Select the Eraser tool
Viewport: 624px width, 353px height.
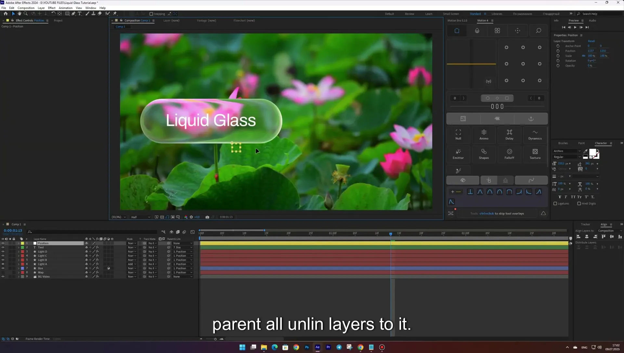click(100, 14)
